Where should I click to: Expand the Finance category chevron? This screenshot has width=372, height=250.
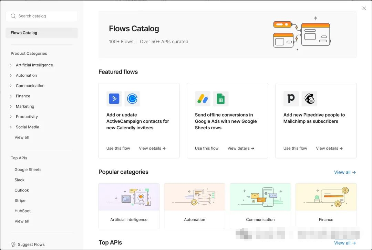pos(11,96)
